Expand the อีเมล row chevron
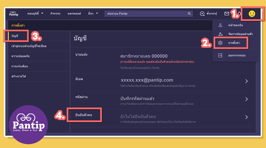Image resolution: width=266 pixels, height=148 pixels. (246, 81)
